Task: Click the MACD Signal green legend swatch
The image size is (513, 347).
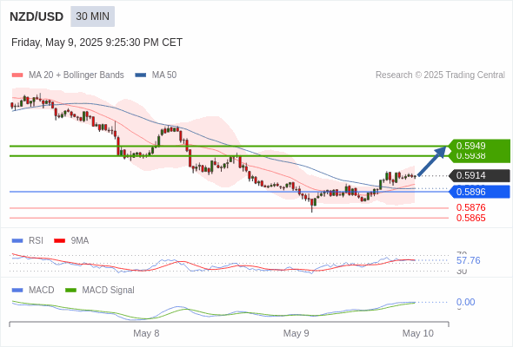Action: 70,291
